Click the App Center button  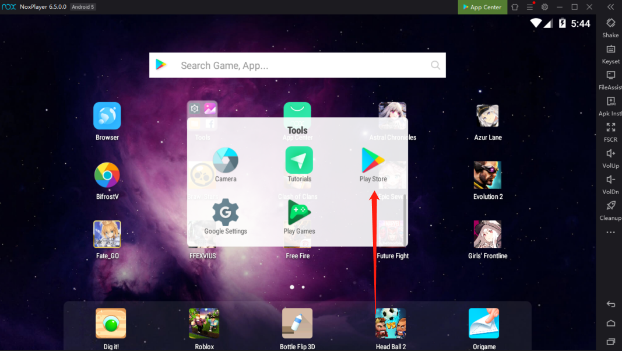pyautogui.click(x=482, y=7)
